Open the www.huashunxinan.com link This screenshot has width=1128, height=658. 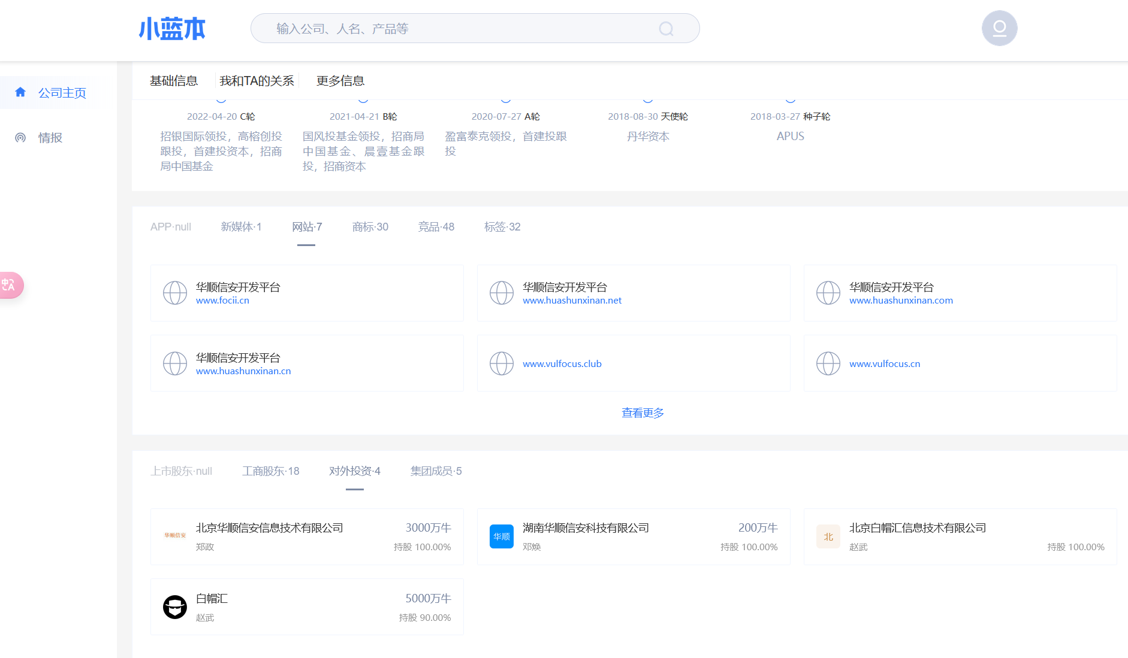click(901, 301)
